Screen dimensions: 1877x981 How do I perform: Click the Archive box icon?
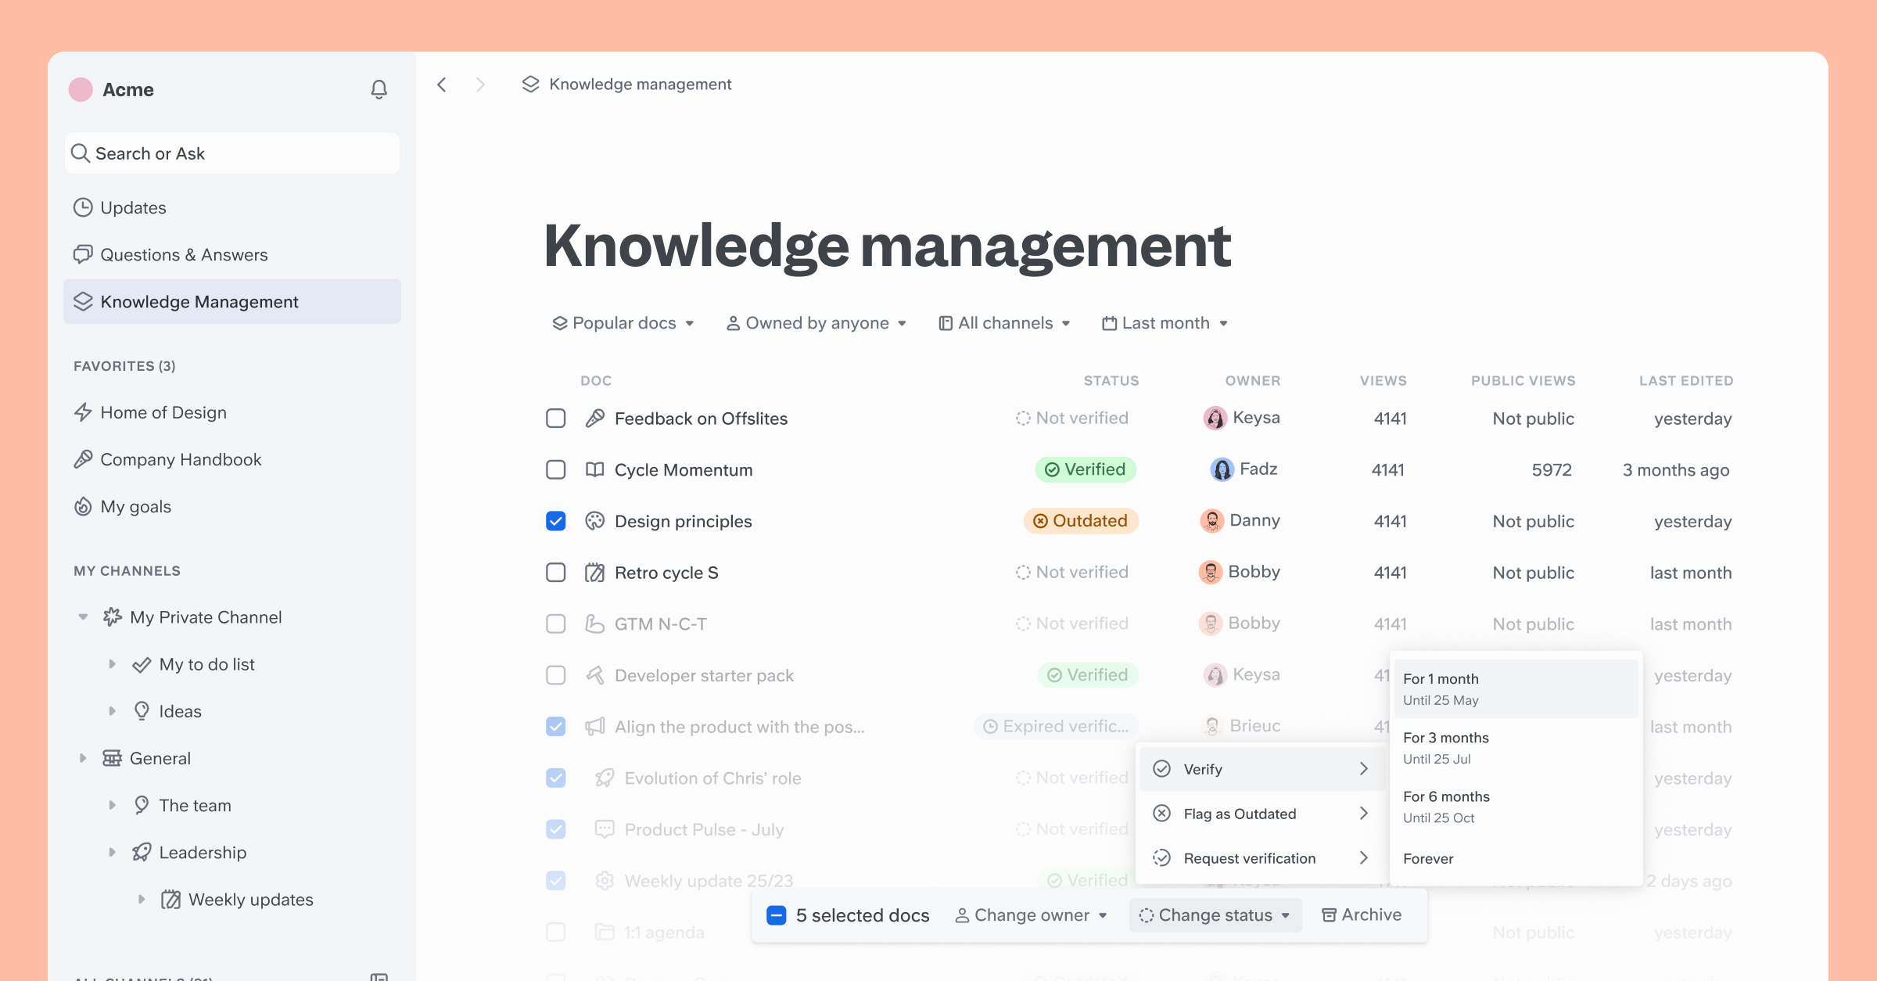[1329, 915]
